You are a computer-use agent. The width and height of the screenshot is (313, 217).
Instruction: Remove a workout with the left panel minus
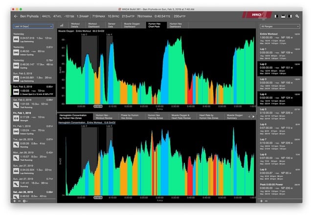20,201
